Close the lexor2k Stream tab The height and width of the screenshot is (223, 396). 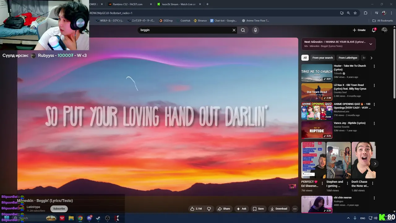(x=200, y=4)
